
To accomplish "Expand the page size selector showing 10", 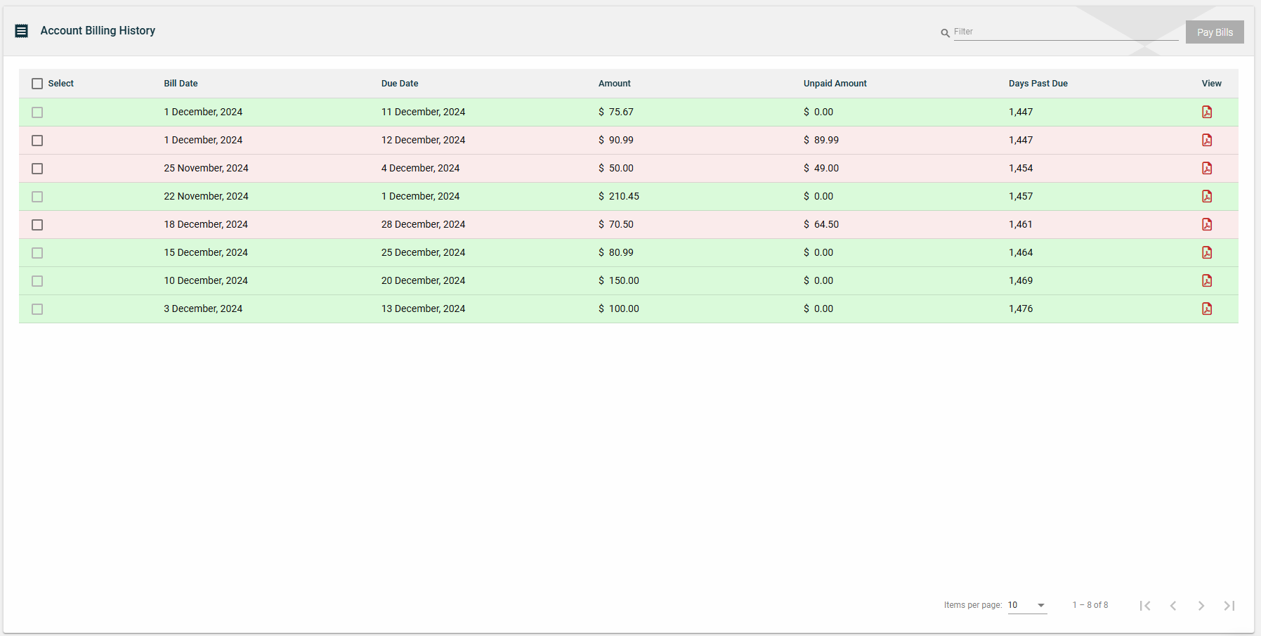I will 1026,605.
